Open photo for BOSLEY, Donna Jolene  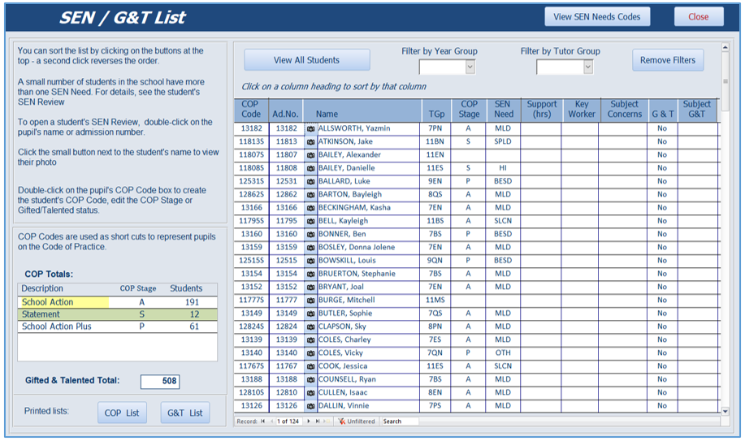point(310,248)
